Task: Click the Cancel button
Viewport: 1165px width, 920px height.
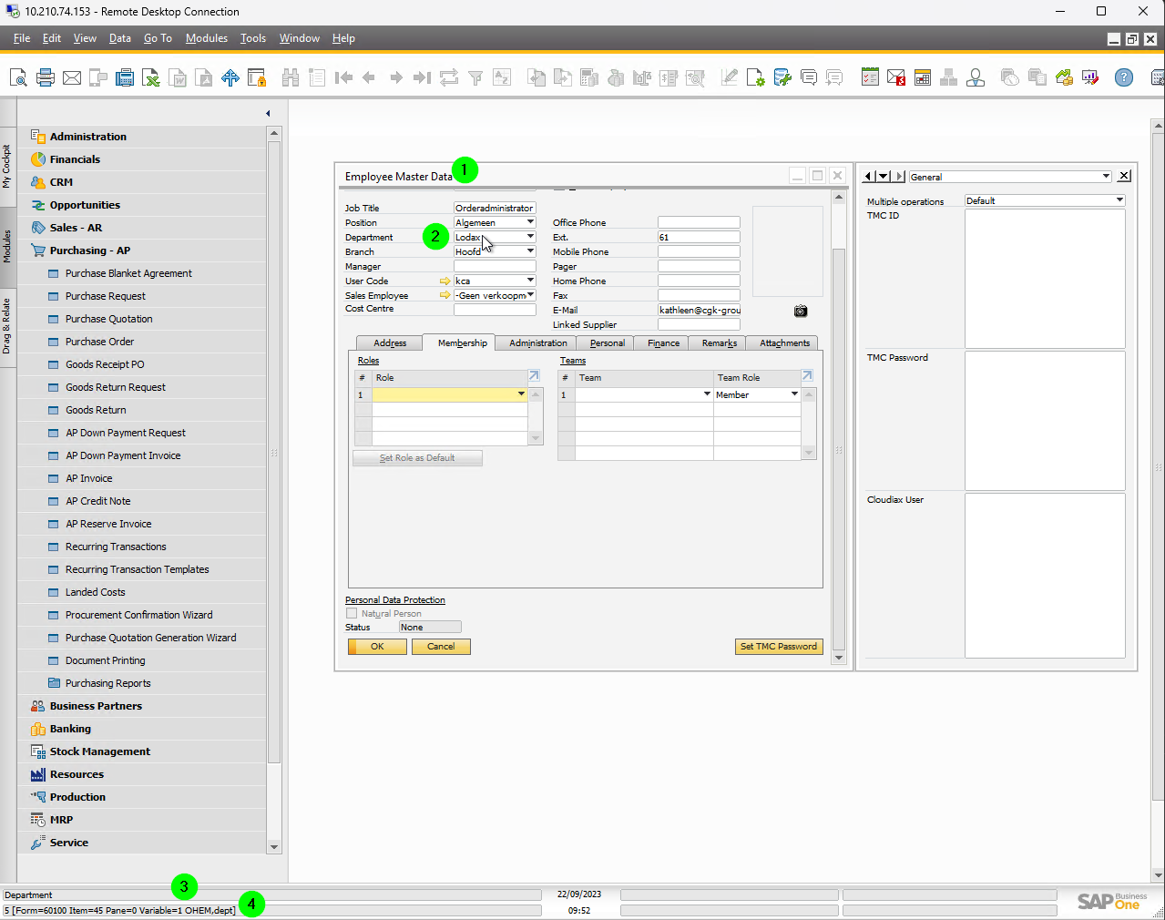Action: [441, 647]
